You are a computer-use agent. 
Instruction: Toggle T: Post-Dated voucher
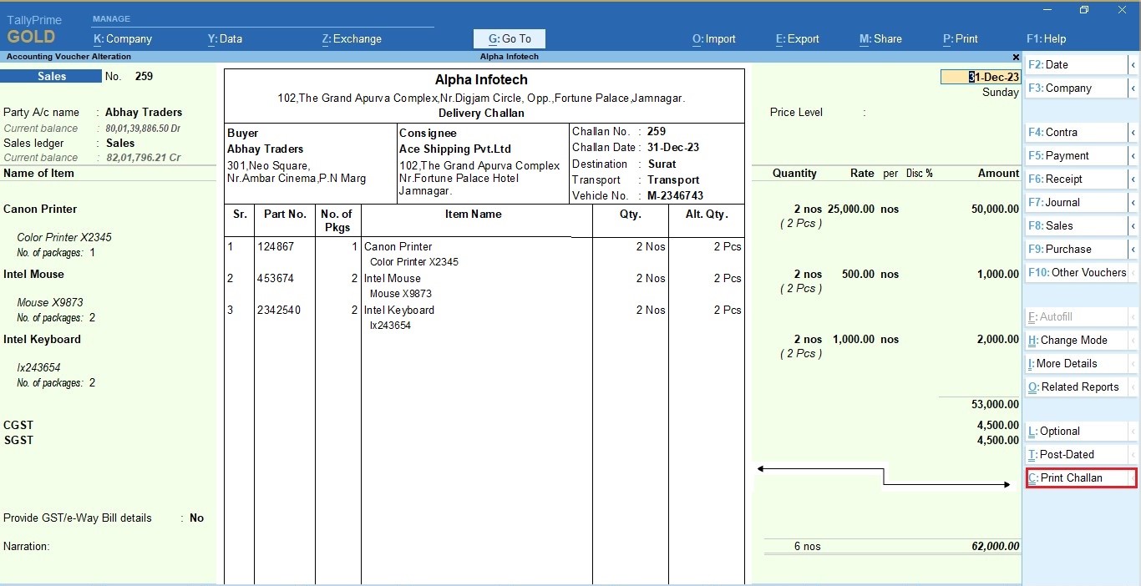[x=1078, y=454]
